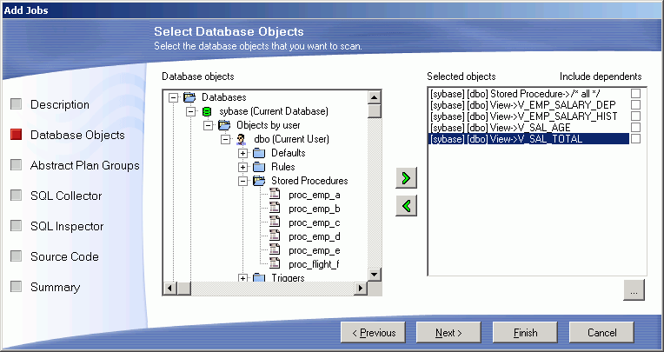Select the proc_emp_a tree label
This screenshot has height=352, width=664.
click(315, 195)
